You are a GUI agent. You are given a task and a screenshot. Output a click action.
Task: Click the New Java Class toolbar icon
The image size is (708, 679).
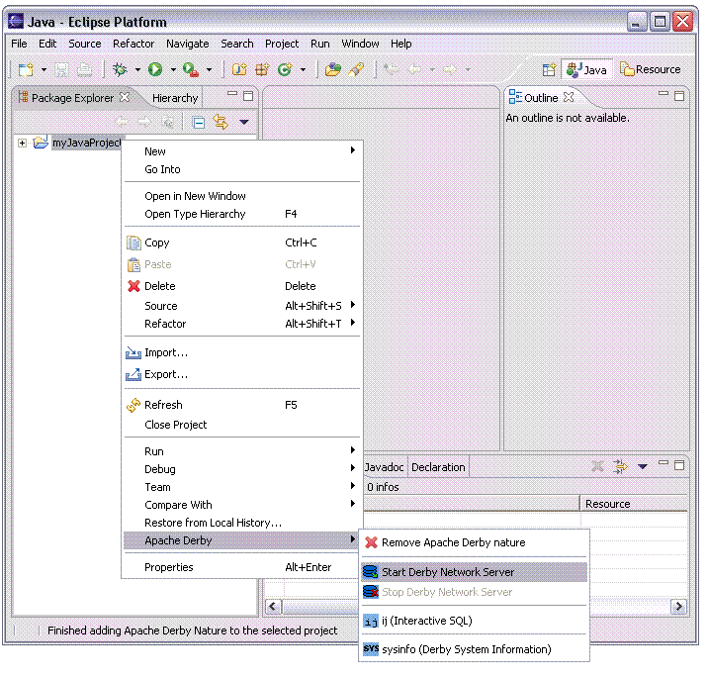click(x=285, y=69)
